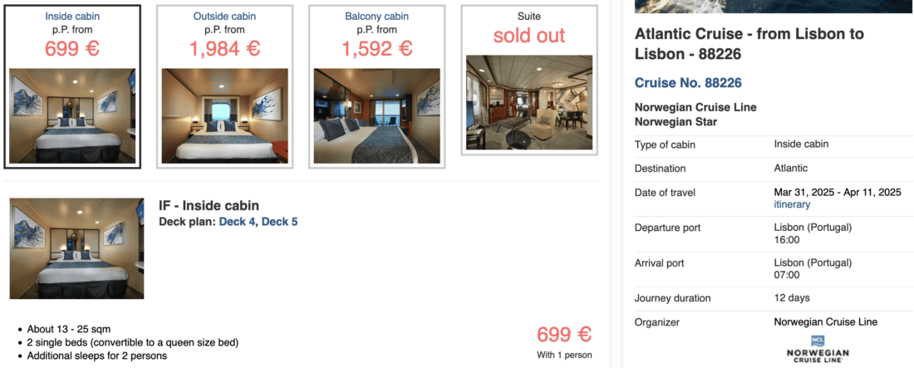
Task: Click the Cruise No. 88226 link
Action: [x=688, y=83]
